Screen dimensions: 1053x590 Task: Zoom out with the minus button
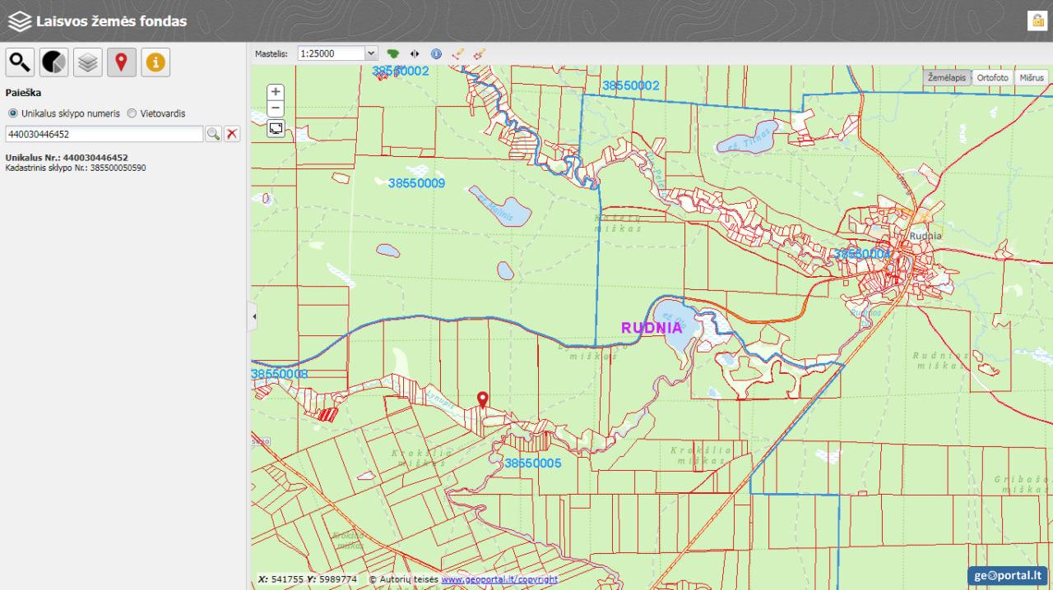[276, 108]
